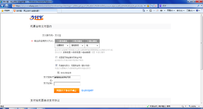Click the 支付宝账户名 account input field
The height and width of the screenshot is (109, 203).
click(67, 77)
